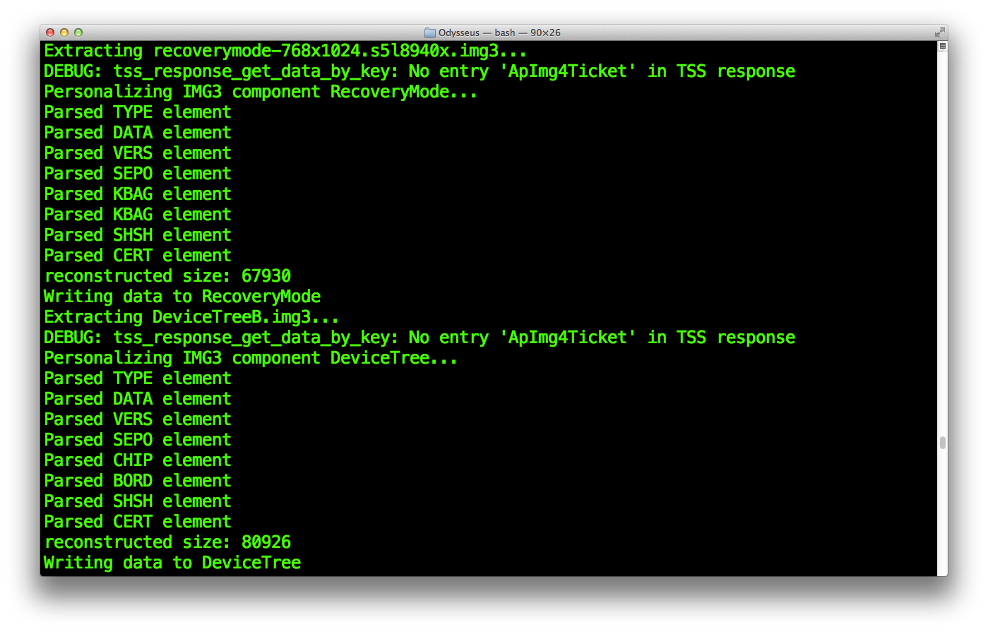Click the 'Personalizing IMG3 component RecoveryMode...' line
Screen dimensions: 988x632
(x=261, y=92)
